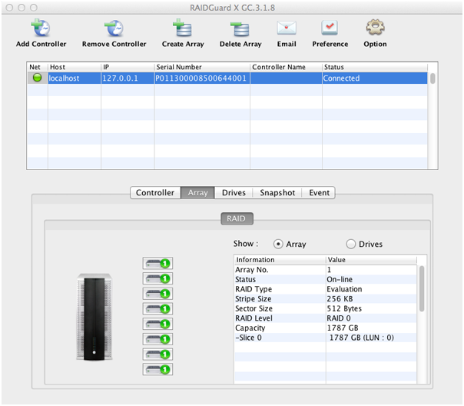Click the 127.0.0.1 IP cell
Image resolution: width=464 pixels, height=406 pixels.
click(128, 78)
